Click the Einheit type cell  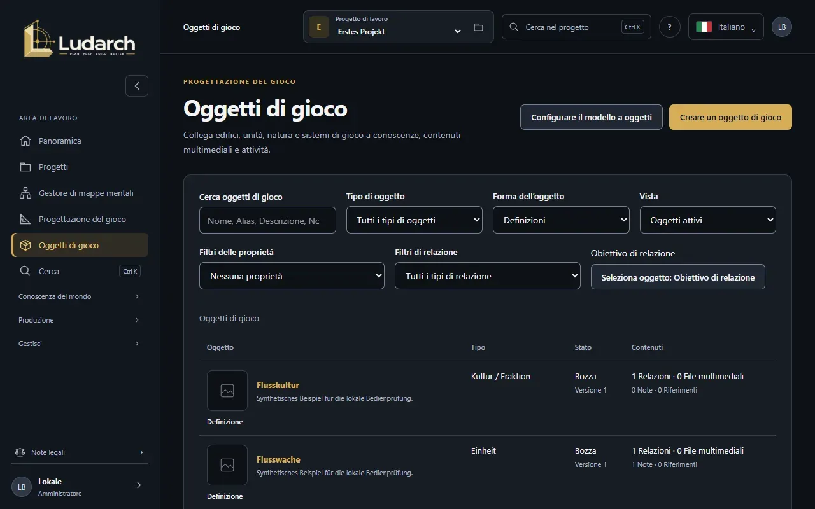click(483, 450)
